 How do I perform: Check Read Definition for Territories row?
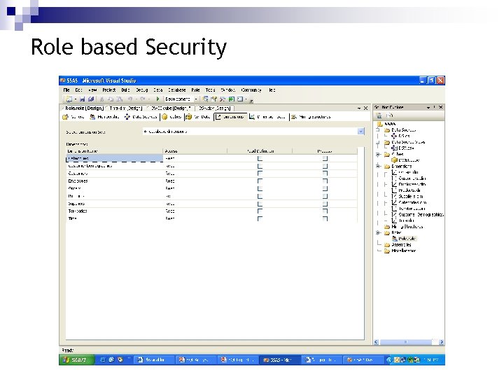click(x=260, y=211)
